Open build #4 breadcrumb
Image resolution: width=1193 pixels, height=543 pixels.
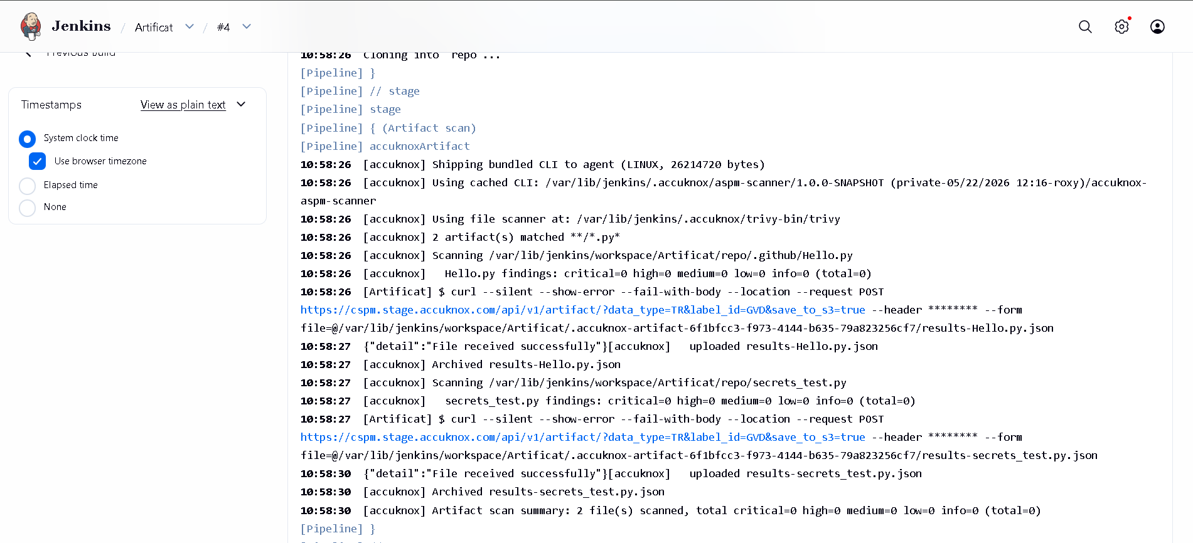pos(223,27)
